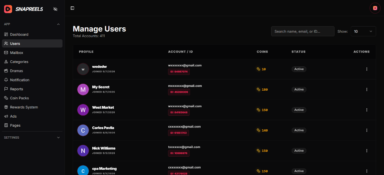Click the coin icon showing 10 coins
Screen dimensions: 384x175
(258, 69)
